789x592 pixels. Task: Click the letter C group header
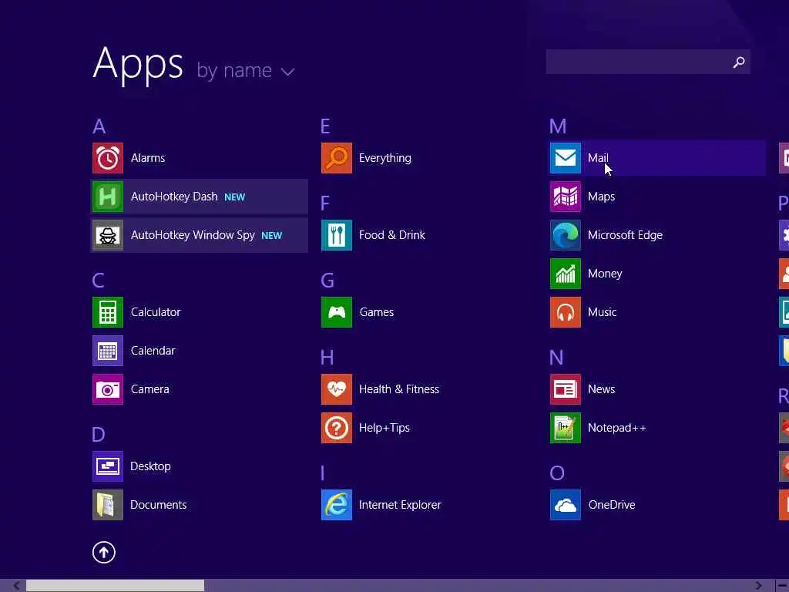tap(98, 281)
